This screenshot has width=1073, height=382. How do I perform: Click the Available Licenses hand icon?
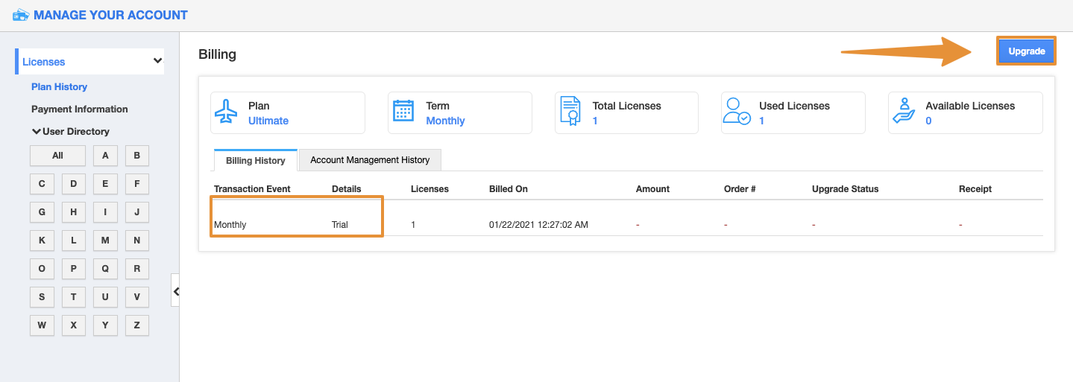[x=904, y=112]
